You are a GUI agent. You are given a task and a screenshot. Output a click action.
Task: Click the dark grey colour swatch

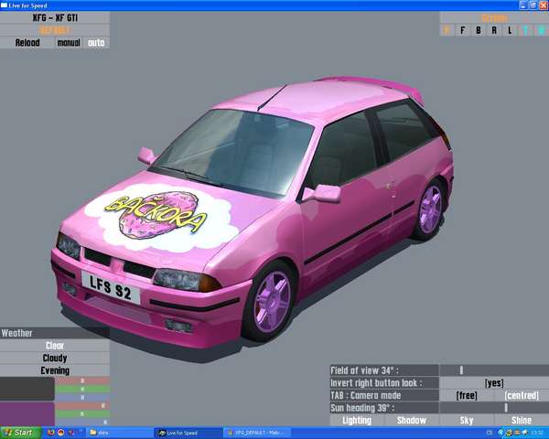27,389
